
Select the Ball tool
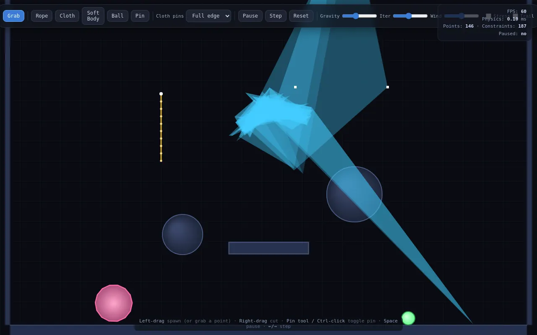pos(117,16)
